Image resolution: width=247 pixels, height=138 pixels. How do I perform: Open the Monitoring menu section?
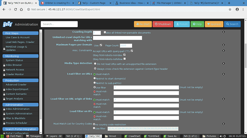coord(20,56)
